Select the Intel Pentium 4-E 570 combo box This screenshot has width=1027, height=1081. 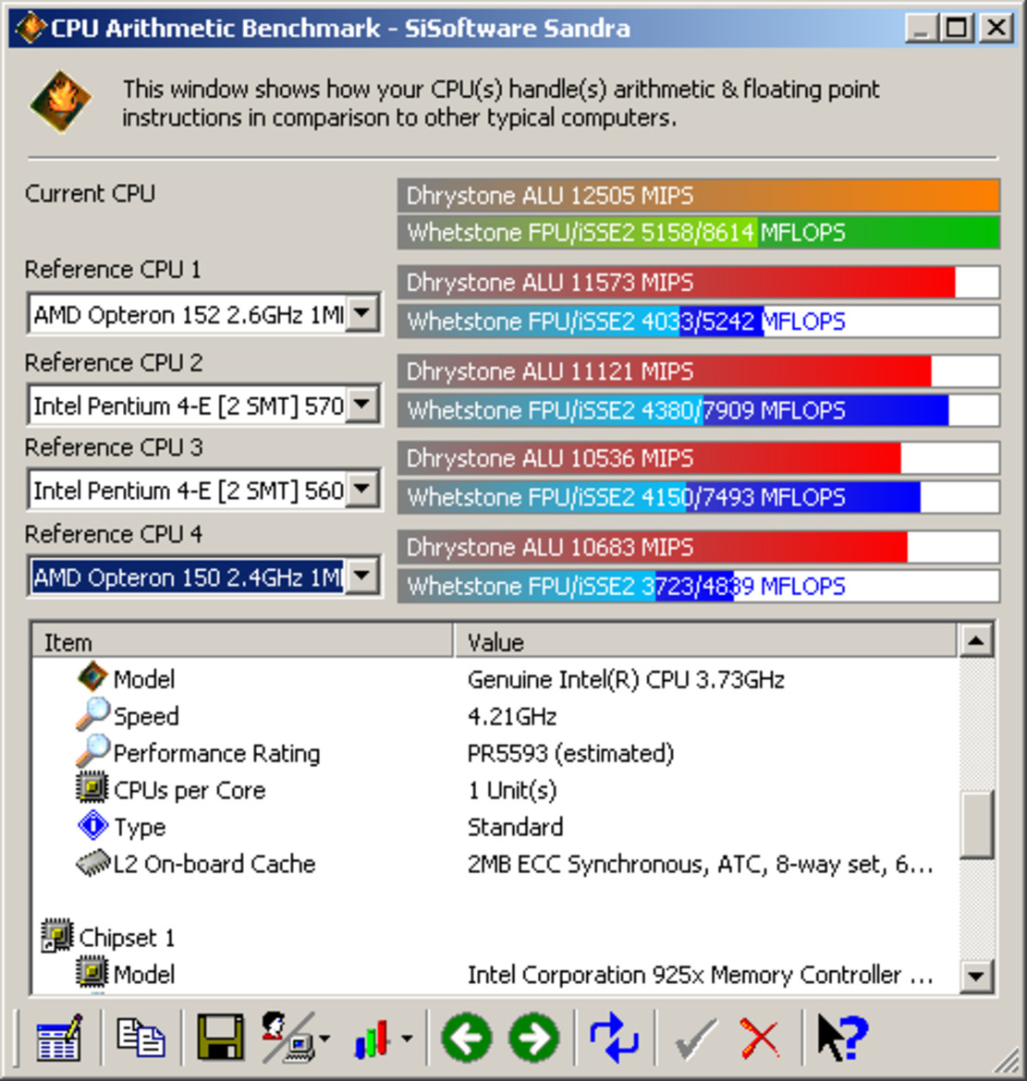coord(204,405)
